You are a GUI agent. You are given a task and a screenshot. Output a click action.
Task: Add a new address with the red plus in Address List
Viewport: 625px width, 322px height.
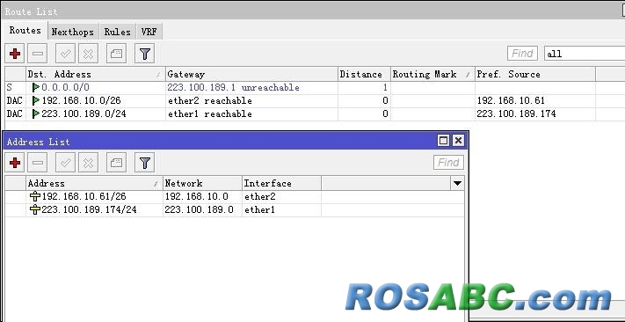coord(15,163)
